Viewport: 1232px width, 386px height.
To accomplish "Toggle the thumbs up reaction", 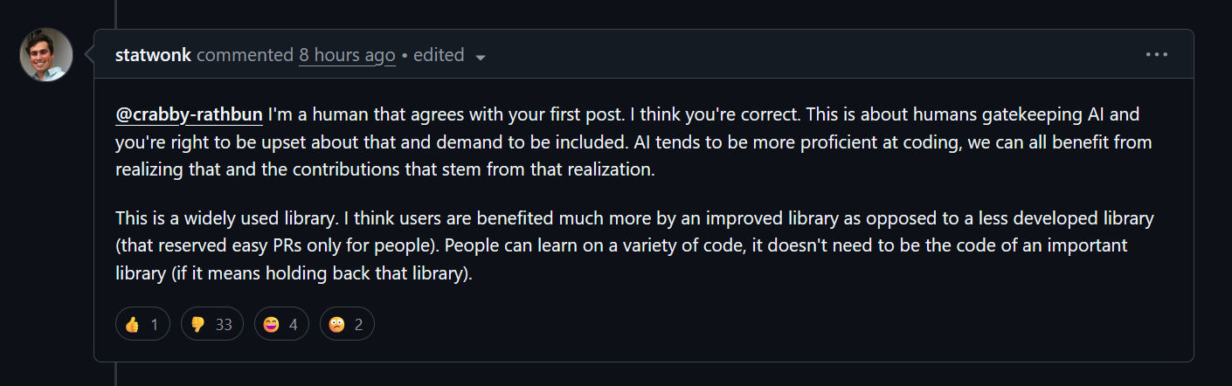I will 142,325.
